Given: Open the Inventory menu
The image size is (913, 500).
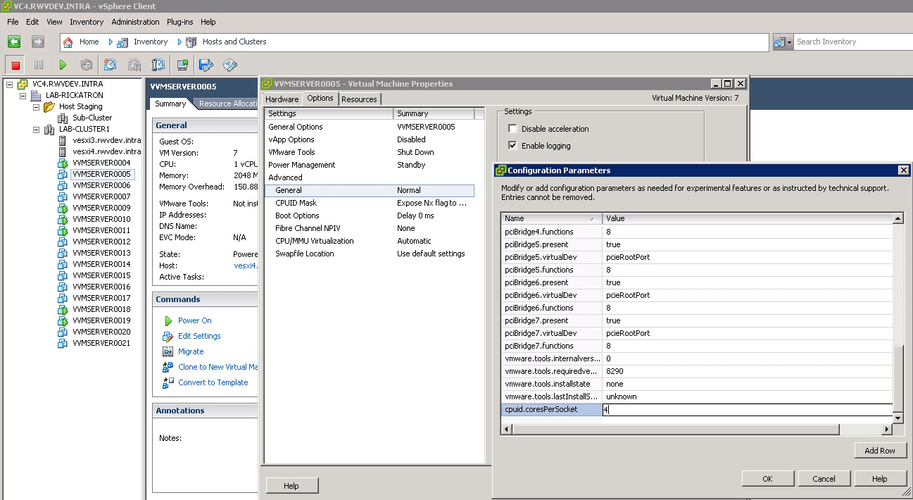Looking at the screenshot, I should (87, 22).
